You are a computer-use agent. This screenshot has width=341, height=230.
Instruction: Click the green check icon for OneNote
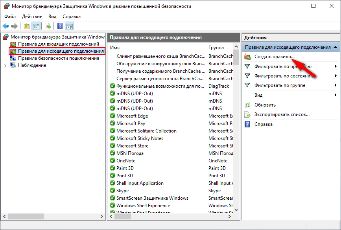(x=112, y=161)
